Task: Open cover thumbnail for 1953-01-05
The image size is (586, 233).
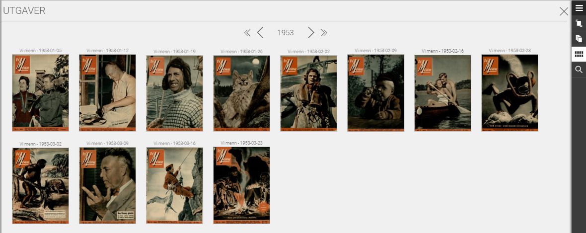Action: click(x=40, y=93)
